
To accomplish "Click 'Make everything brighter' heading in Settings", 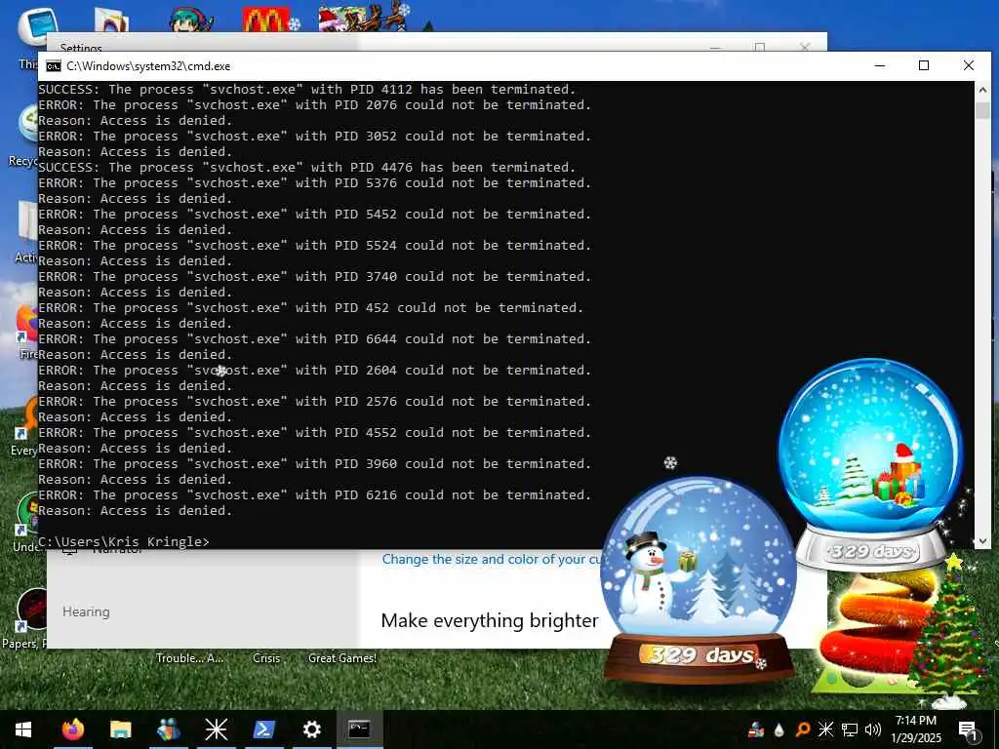I will pos(490,620).
